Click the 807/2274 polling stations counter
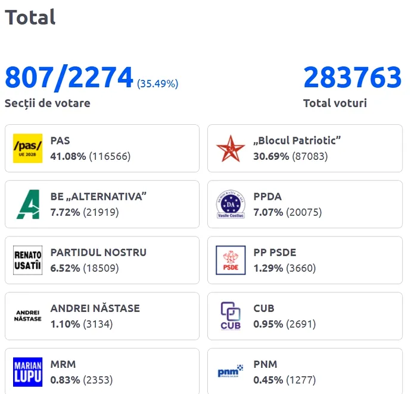The image size is (417, 394). point(69,78)
